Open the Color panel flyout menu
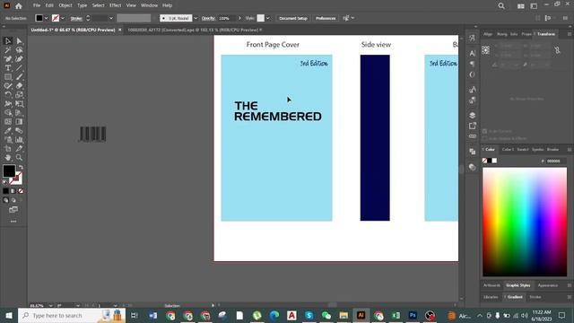574x323 pixels. (570, 150)
